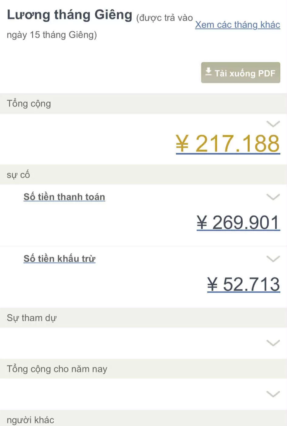
Task: Expand the Số tiền khấu trừ chevron
Action: click(x=273, y=258)
